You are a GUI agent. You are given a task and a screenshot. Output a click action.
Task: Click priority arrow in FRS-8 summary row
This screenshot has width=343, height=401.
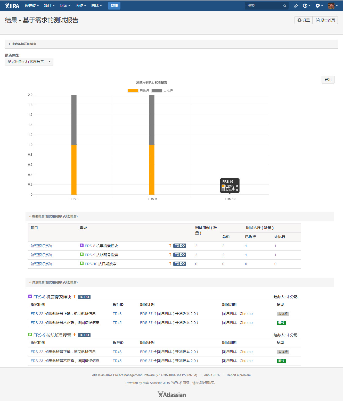point(170,246)
